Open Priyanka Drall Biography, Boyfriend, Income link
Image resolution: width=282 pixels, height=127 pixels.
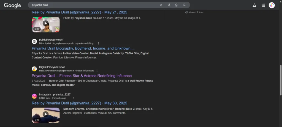83,48
